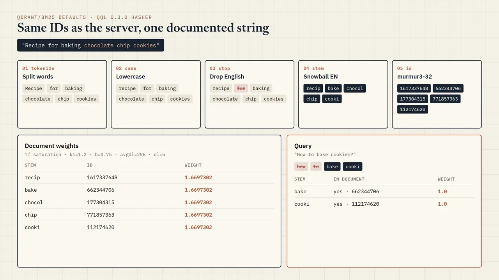Select "chip" token in Lowercase card
The width and height of the screenshot is (499, 280).
pyautogui.click(x=157, y=99)
